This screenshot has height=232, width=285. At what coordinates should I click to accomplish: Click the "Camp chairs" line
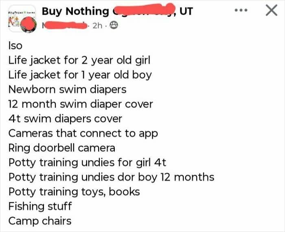pos(39,221)
